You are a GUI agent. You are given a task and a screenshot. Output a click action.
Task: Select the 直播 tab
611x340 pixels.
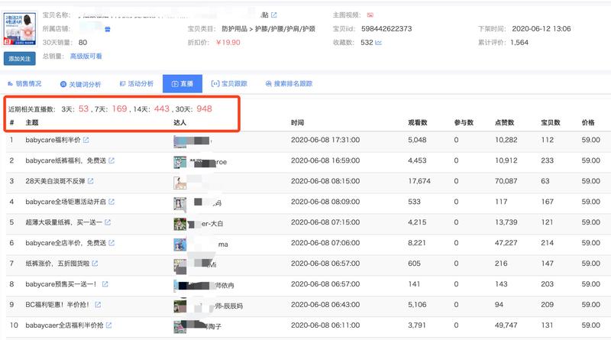tap(183, 83)
